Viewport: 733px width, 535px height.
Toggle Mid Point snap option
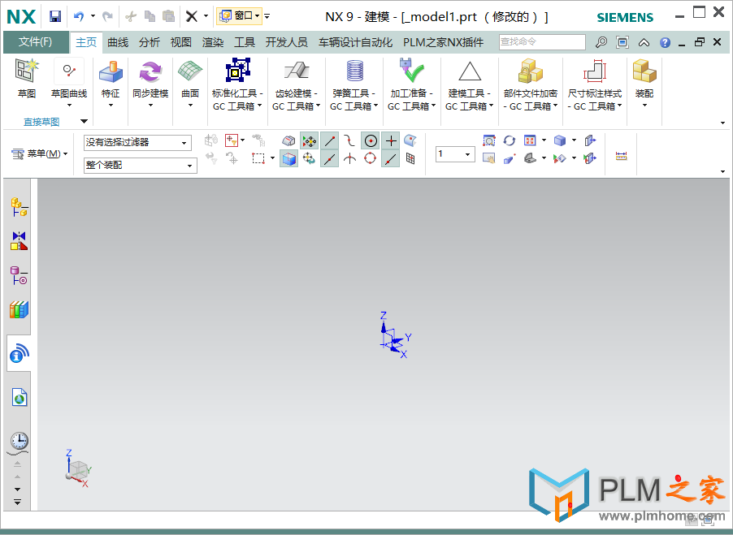point(330,159)
